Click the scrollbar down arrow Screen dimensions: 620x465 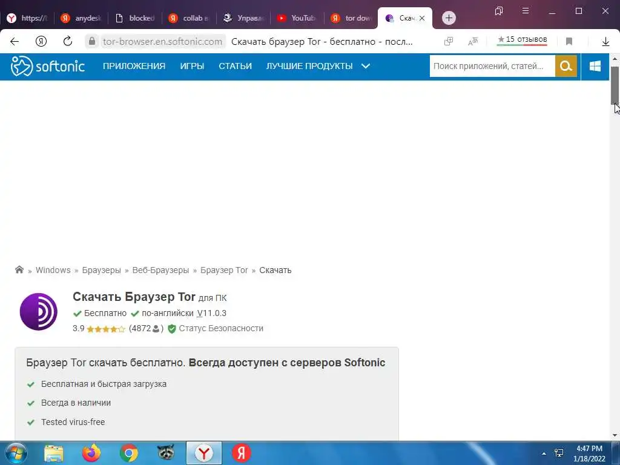(x=615, y=435)
